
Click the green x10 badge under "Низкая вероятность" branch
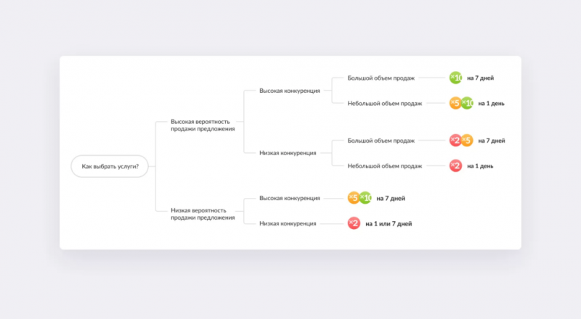pyautogui.click(x=365, y=198)
